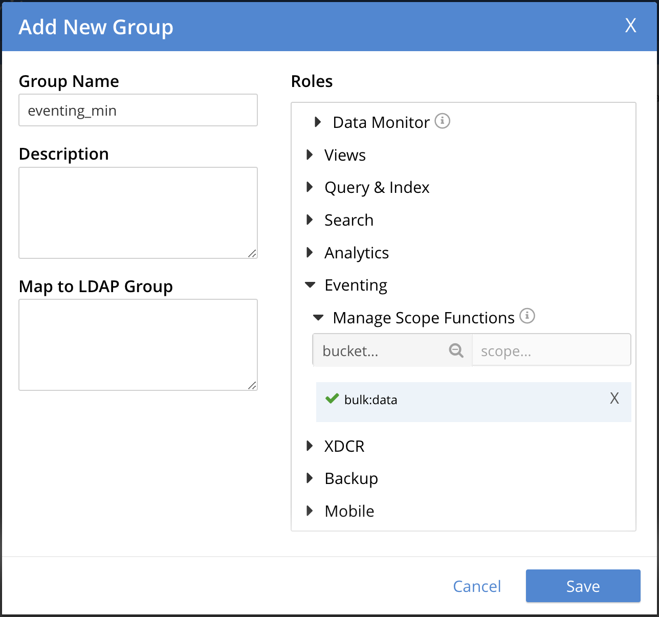Image resolution: width=659 pixels, height=617 pixels.
Task: Expand the Mobile roles section
Action: point(310,511)
